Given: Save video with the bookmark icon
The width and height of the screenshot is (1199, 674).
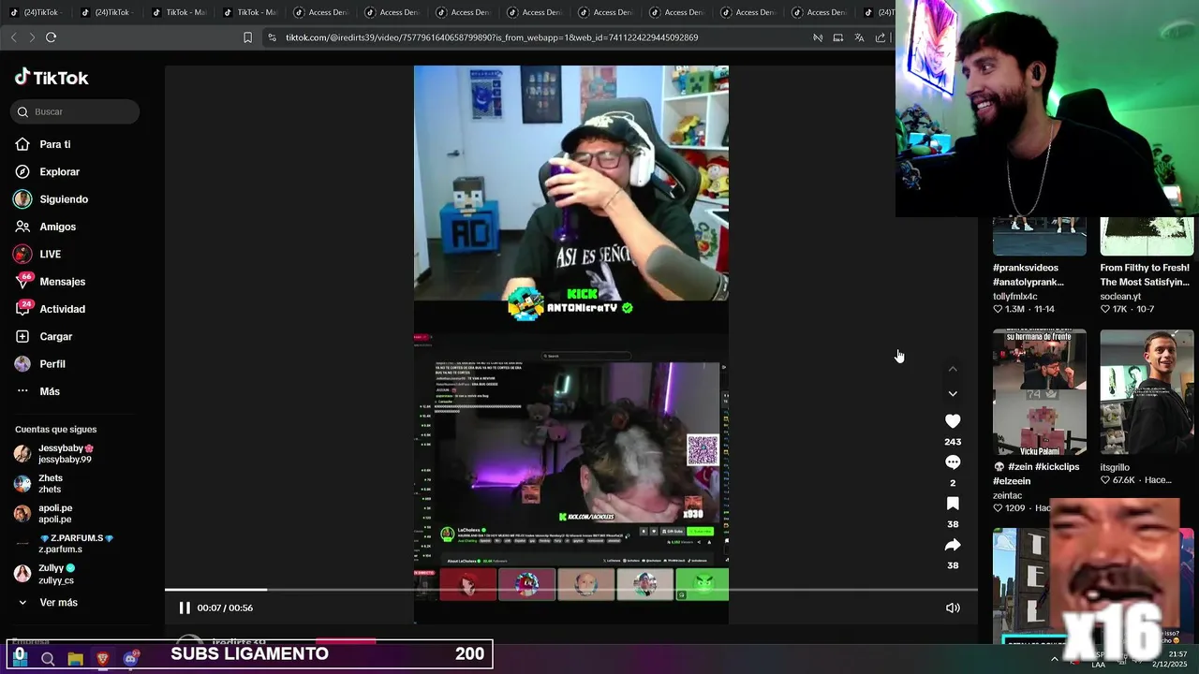Looking at the screenshot, I should (953, 504).
